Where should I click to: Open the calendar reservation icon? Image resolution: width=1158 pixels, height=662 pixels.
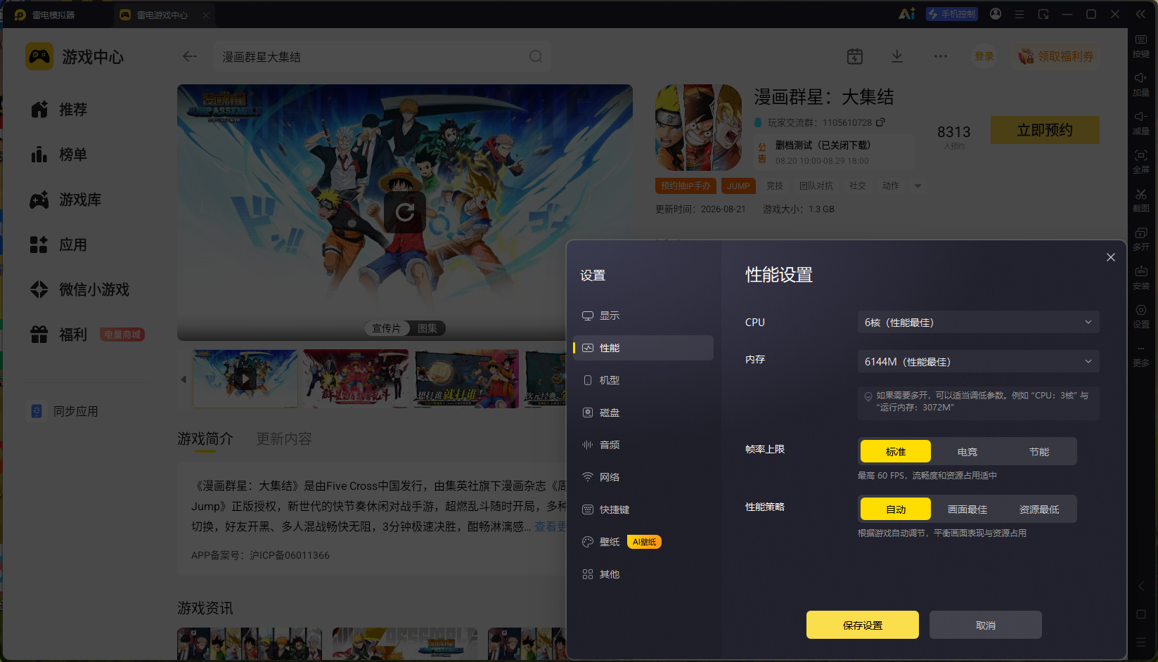click(855, 56)
